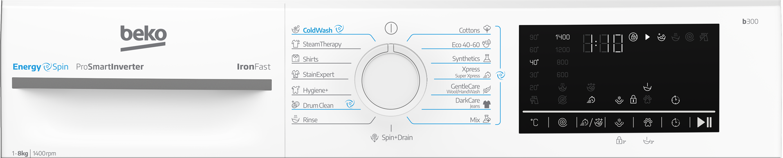Click the 1400rpm specification text

(x=44, y=153)
